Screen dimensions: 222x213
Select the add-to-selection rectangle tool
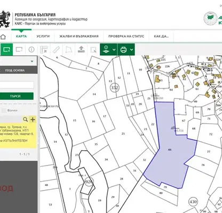pos(7,50)
